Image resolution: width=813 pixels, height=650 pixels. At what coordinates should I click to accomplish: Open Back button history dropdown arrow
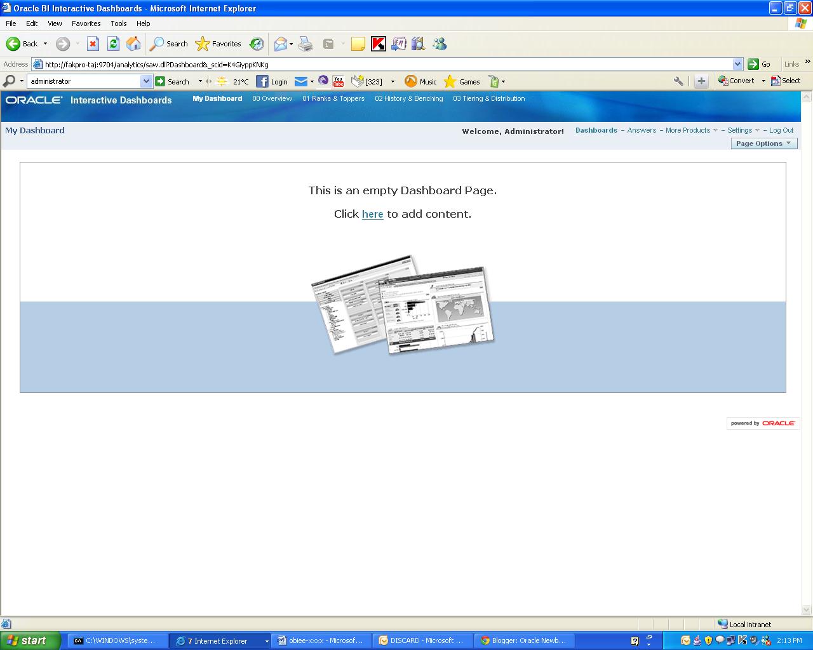point(45,44)
